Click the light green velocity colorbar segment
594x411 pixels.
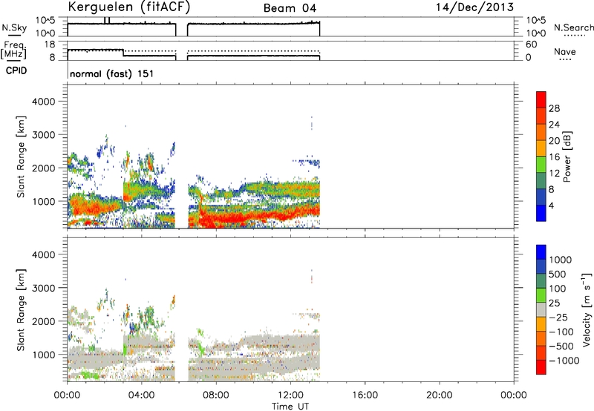(x=541, y=295)
